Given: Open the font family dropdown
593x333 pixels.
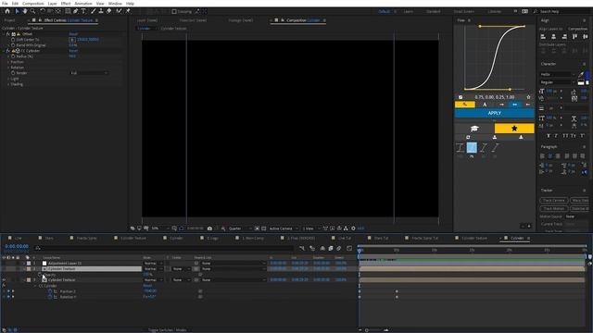Looking at the screenshot, I should click(557, 74).
